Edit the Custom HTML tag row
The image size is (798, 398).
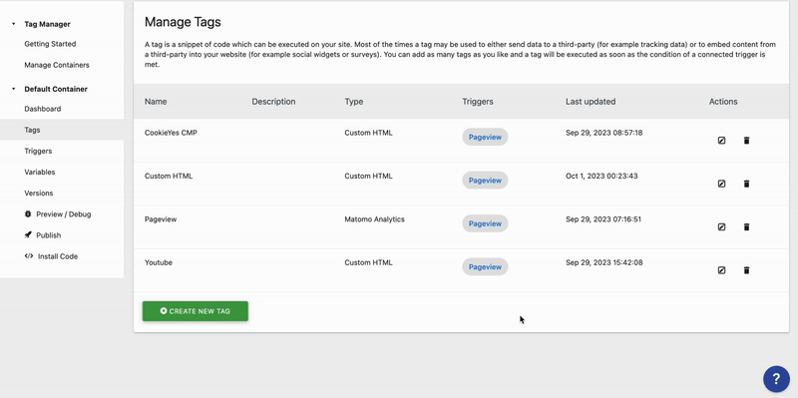tap(721, 184)
